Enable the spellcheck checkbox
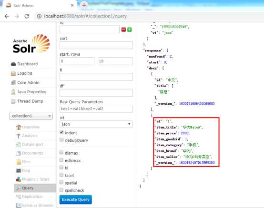 pos(61,189)
